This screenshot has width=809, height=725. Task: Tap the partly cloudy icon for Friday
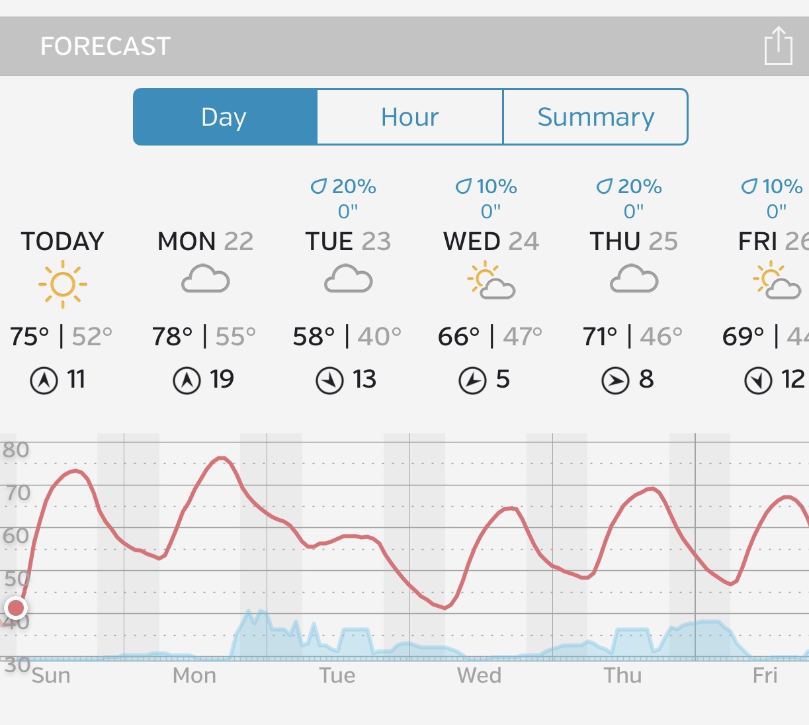[777, 281]
